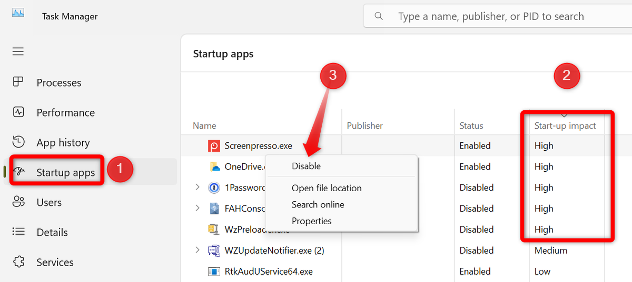
Task: Expand WZUpdateNotifier.exe (2) group
Action: 197,250
